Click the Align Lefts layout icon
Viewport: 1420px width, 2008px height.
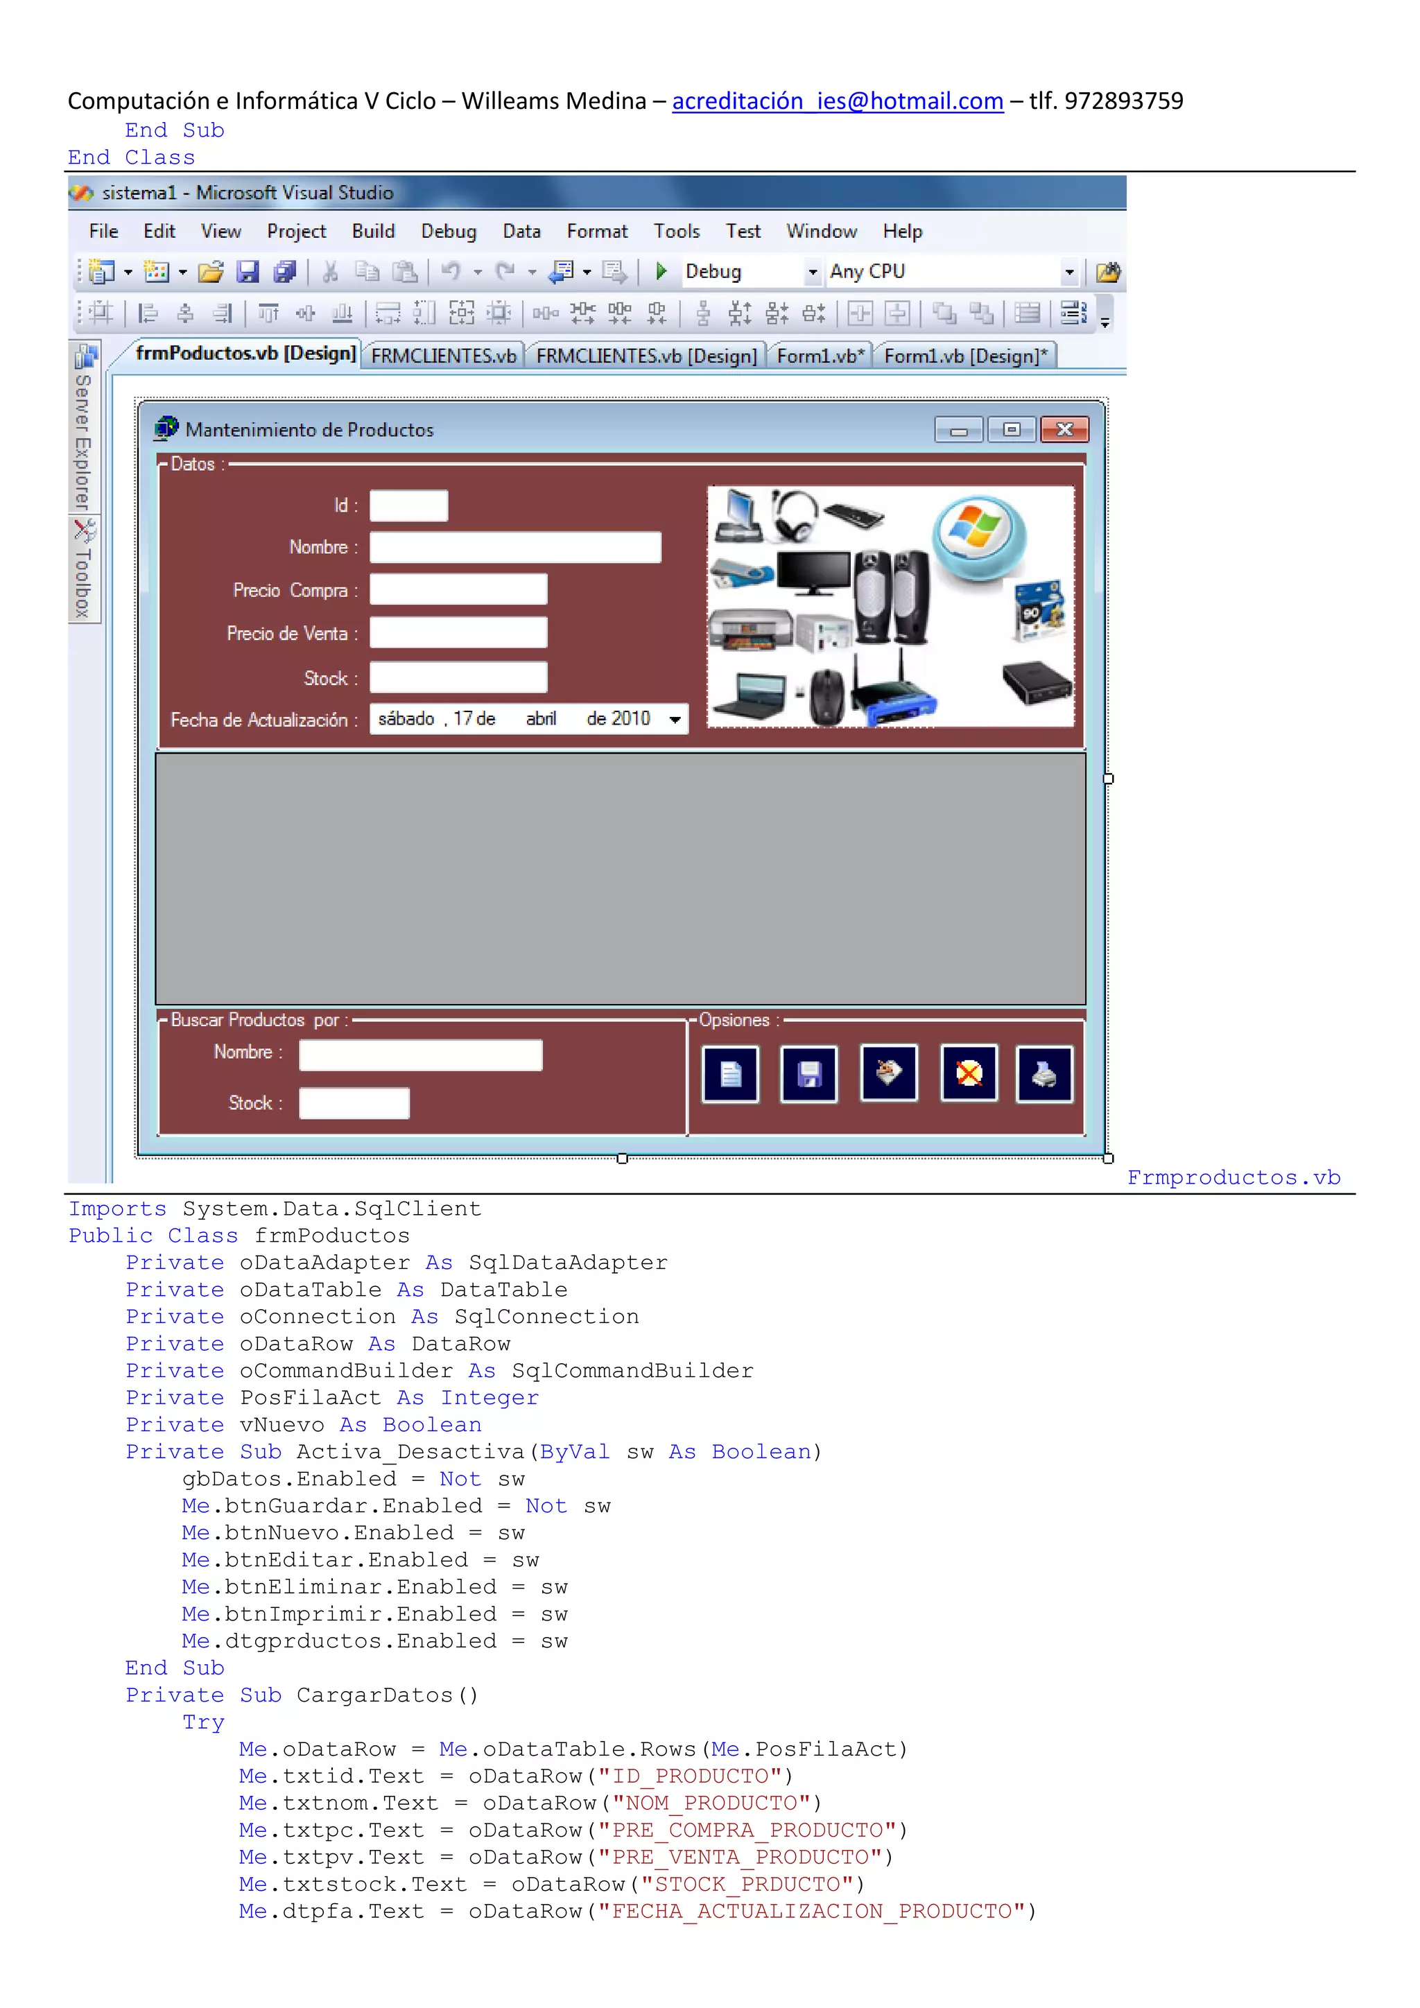point(148,313)
